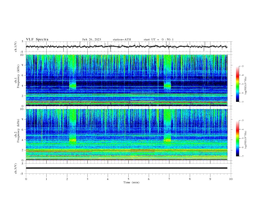
Task: Click the time axis tick label "3"
Action: [x=87, y=179]
